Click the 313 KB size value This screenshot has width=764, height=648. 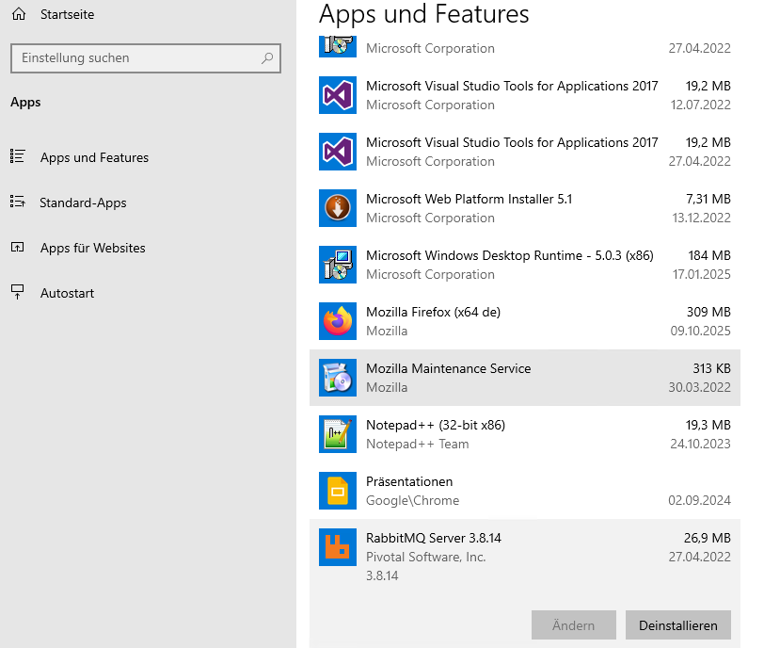(712, 368)
